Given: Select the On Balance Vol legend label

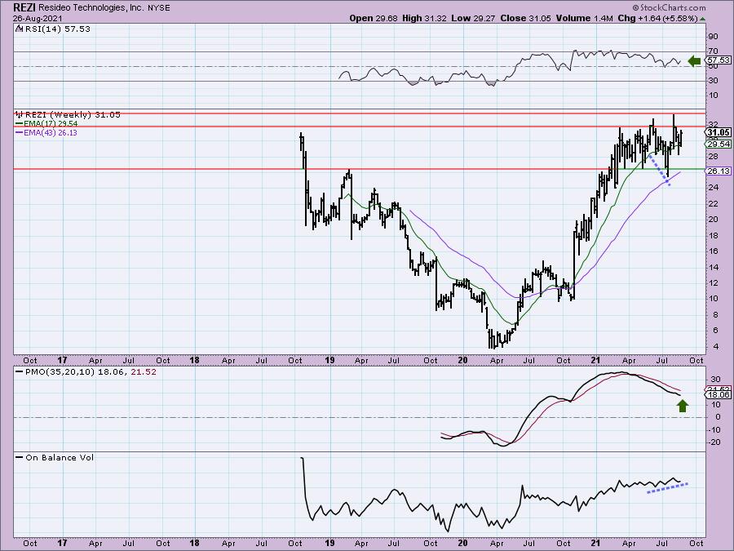Looking at the screenshot, I should coord(60,458).
